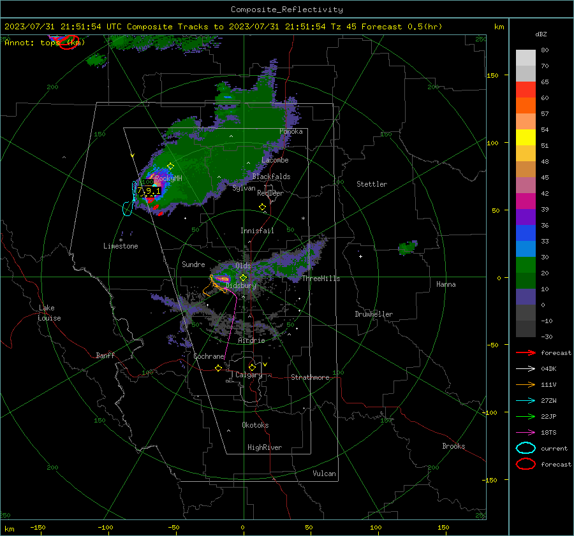This screenshot has height=536, width=574.
Task: Click the Didsbury town label
Action: click(x=241, y=286)
